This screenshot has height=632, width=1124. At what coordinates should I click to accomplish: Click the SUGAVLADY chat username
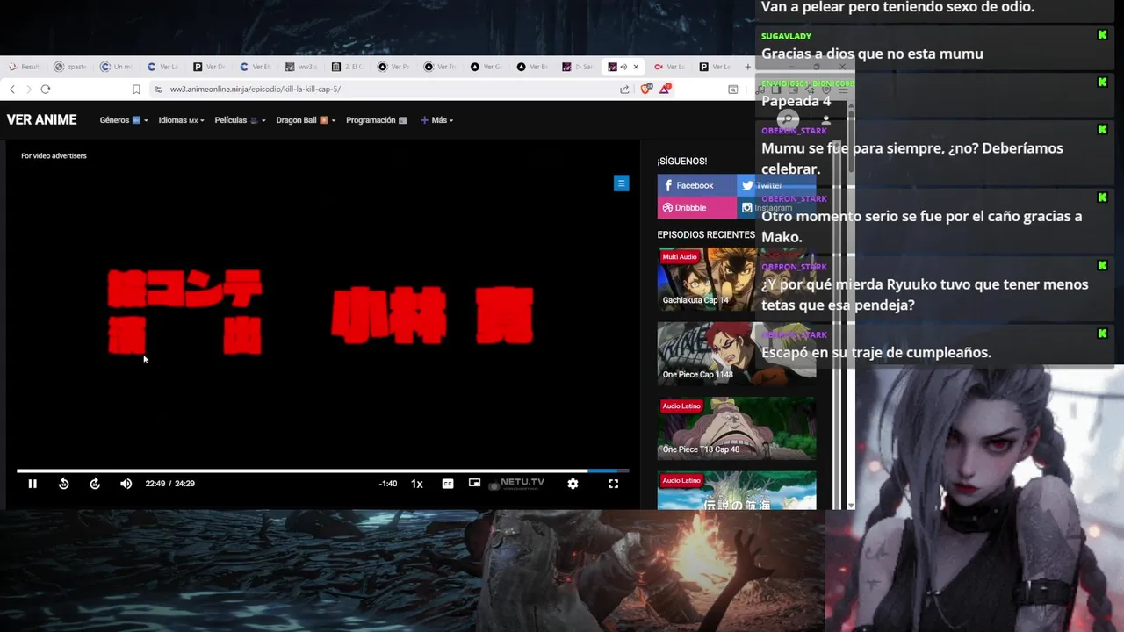(786, 36)
